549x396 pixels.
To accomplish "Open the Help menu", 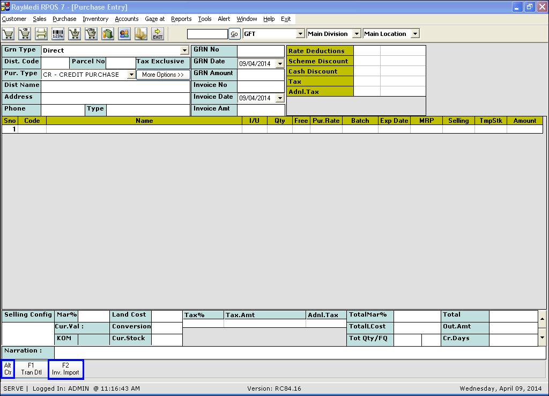I will (269, 19).
